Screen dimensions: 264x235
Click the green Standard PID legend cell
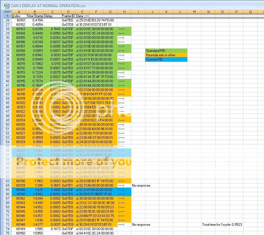(166, 51)
